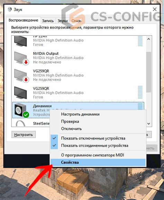The image size is (164, 200).
Task: Click Отключить in the context menu
Action: [x=98, y=128]
